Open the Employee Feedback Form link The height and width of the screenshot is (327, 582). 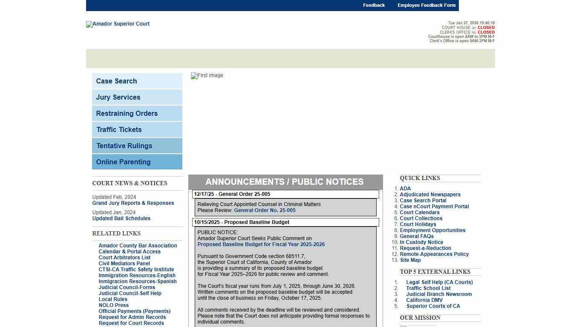point(426,5)
